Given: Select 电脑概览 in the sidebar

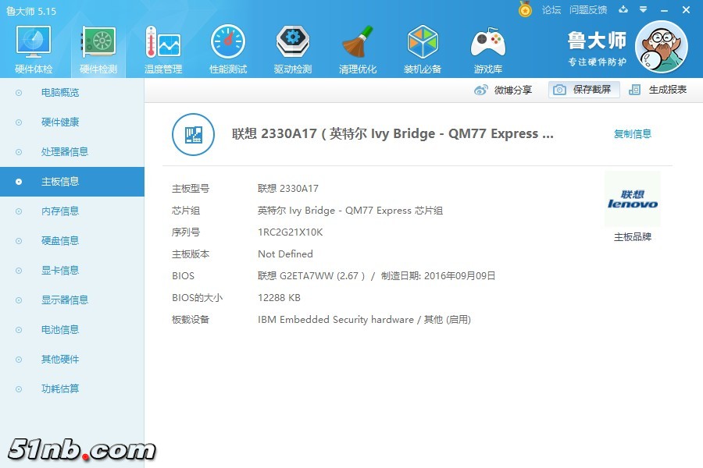Looking at the screenshot, I should [x=60, y=93].
